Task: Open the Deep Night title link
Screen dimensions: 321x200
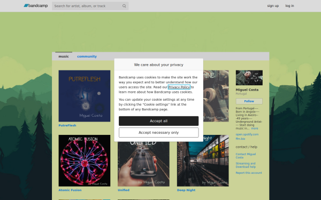Action: pos(186,190)
